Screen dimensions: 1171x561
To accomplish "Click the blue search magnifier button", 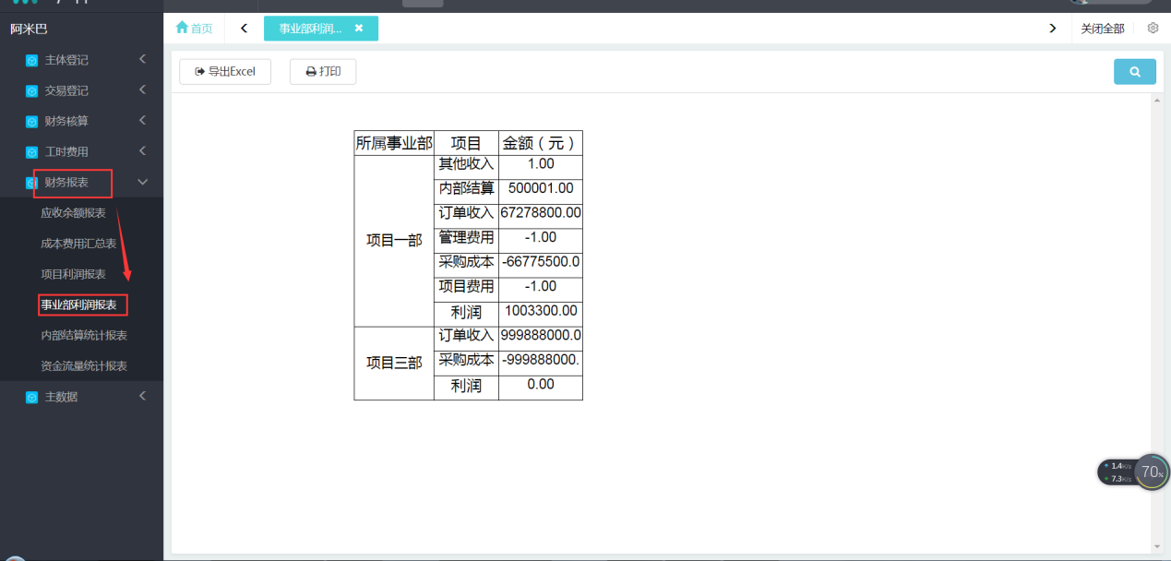I will coord(1134,72).
